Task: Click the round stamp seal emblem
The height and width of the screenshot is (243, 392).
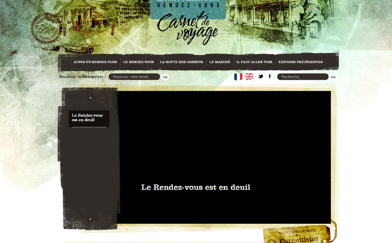Action: click(x=46, y=29)
